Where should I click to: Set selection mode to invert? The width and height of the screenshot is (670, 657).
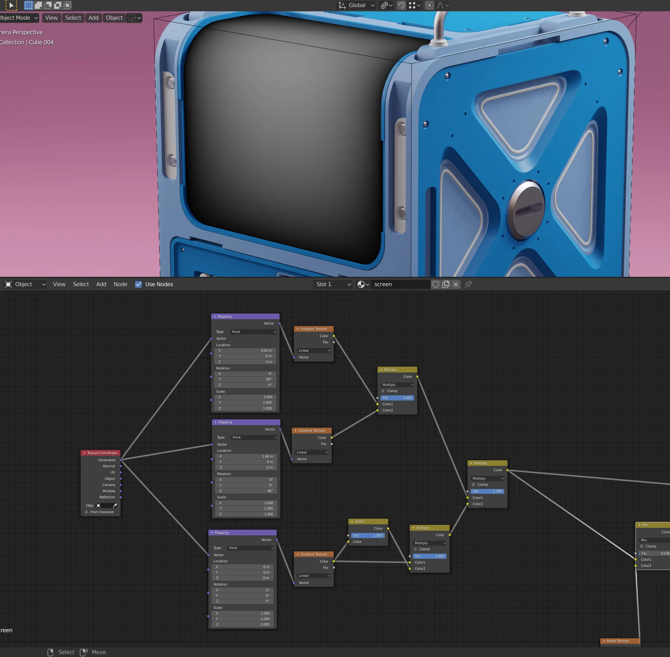[x=58, y=5]
